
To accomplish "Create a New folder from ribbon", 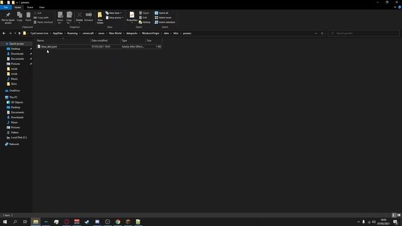I will (100, 18).
